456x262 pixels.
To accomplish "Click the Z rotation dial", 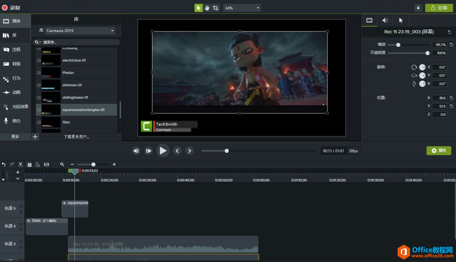I will 422,67.
